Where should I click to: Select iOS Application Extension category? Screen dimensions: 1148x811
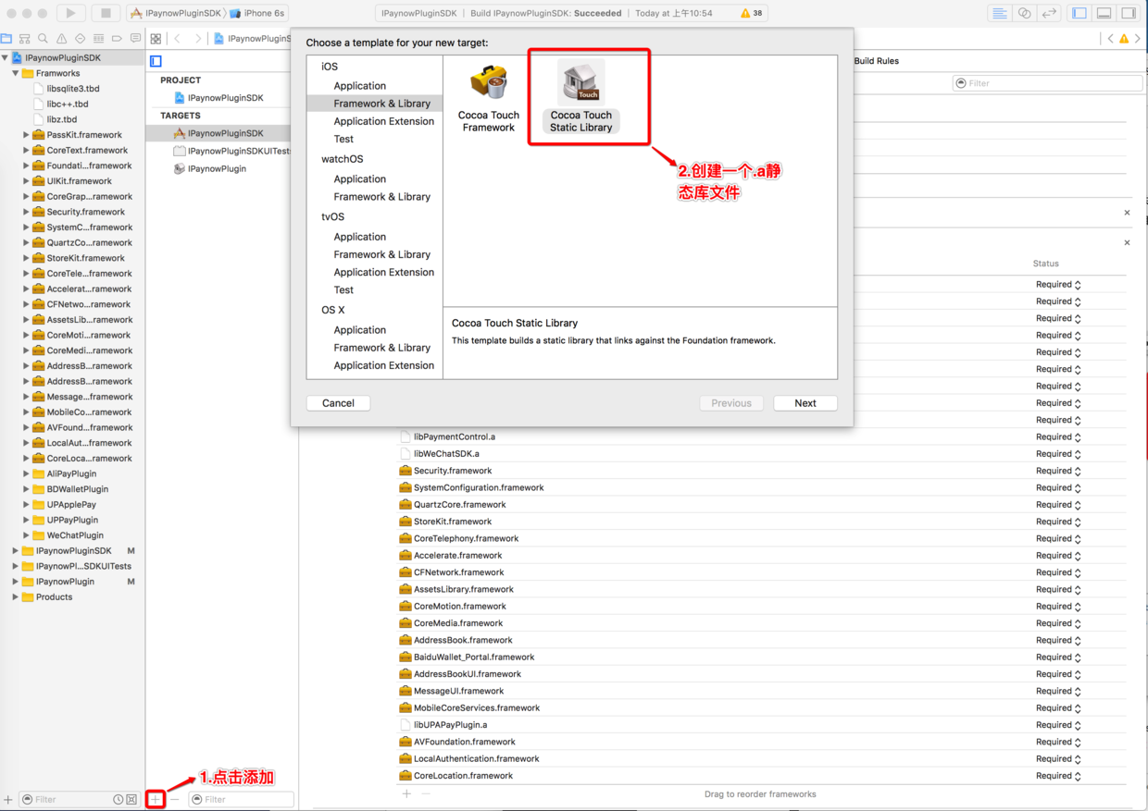click(x=383, y=121)
